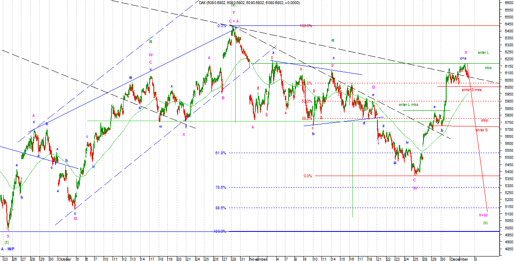514x261 pixels.
Task: Select the blue 78.6% Fibonacci label
Action: [x=220, y=188]
